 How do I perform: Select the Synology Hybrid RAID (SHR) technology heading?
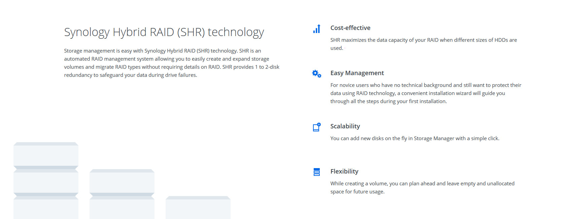click(x=164, y=32)
